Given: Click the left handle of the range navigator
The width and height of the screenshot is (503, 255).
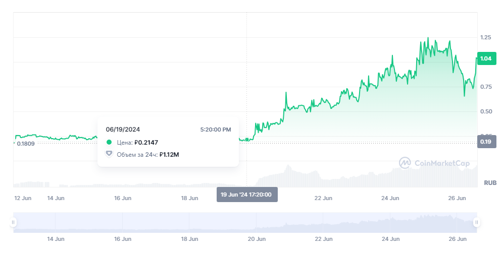Looking at the screenshot, I should point(14,222).
